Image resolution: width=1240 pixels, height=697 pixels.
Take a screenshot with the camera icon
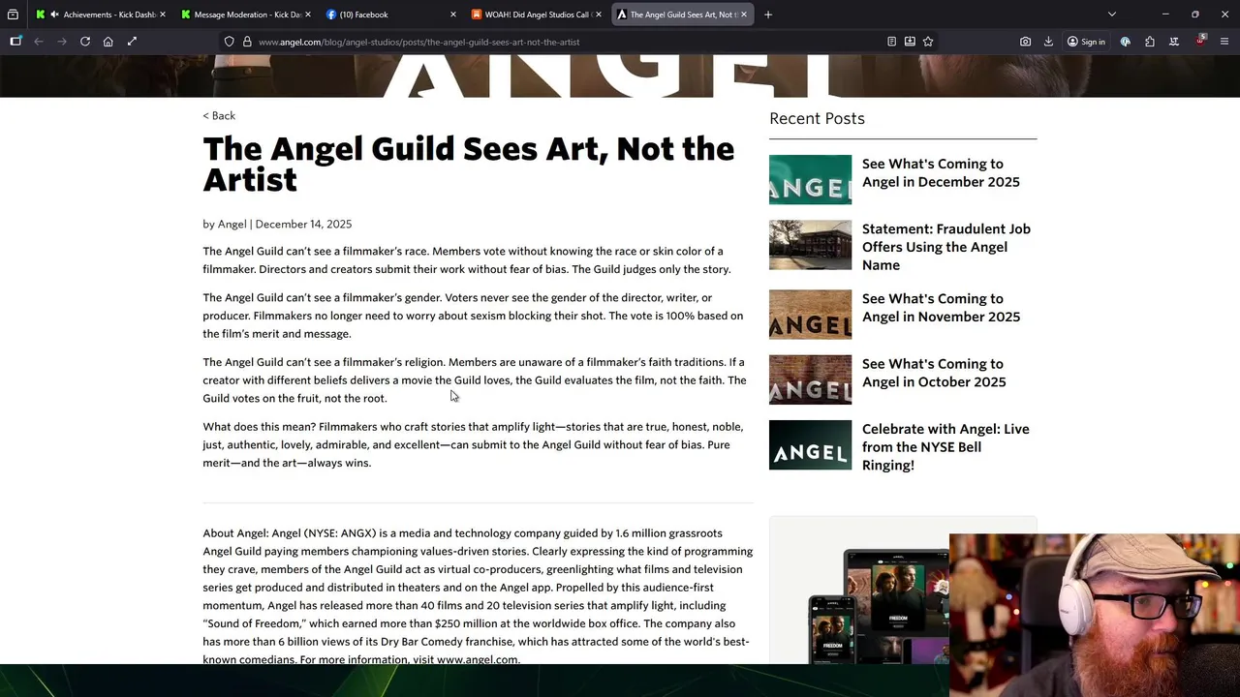tap(1025, 42)
